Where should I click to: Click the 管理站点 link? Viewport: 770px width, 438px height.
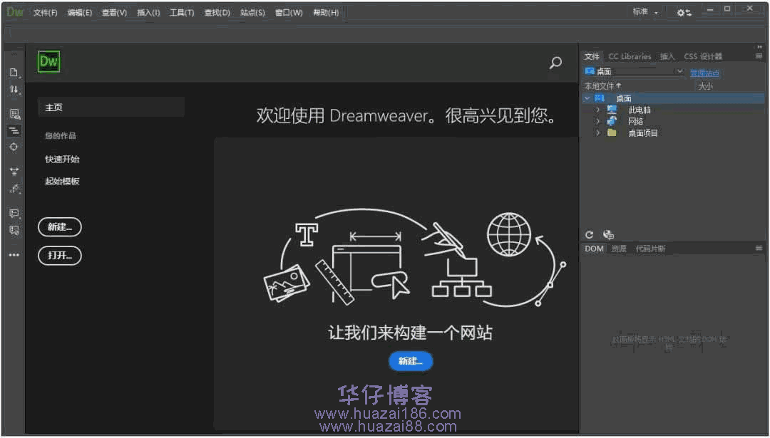click(704, 73)
